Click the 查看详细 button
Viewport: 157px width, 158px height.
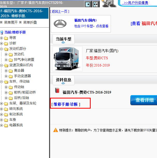point(144,100)
